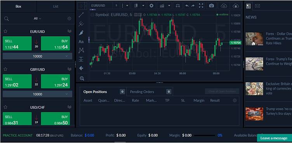Open positions table column settings gear

coord(235,101)
